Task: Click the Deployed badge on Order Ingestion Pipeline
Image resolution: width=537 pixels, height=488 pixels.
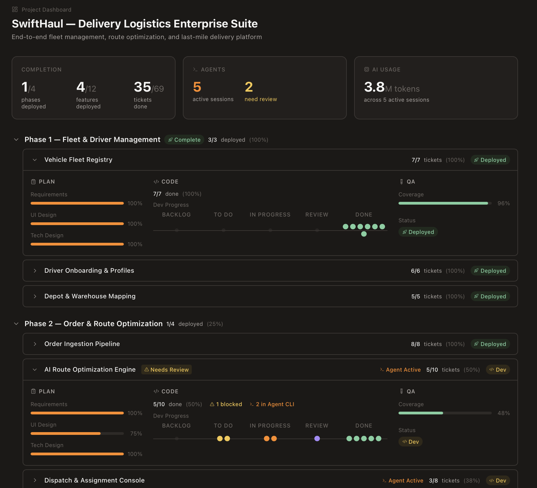Action: (490, 344)
